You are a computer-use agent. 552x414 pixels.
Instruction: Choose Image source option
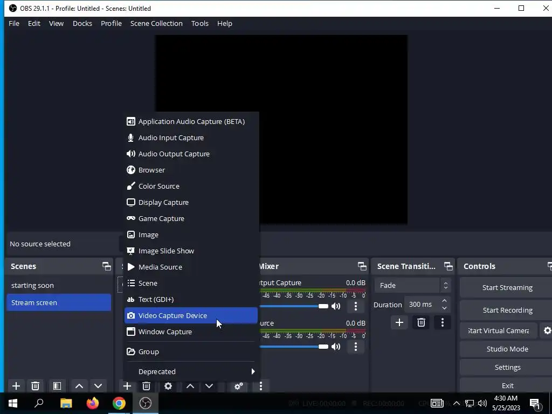click(191, 235)
